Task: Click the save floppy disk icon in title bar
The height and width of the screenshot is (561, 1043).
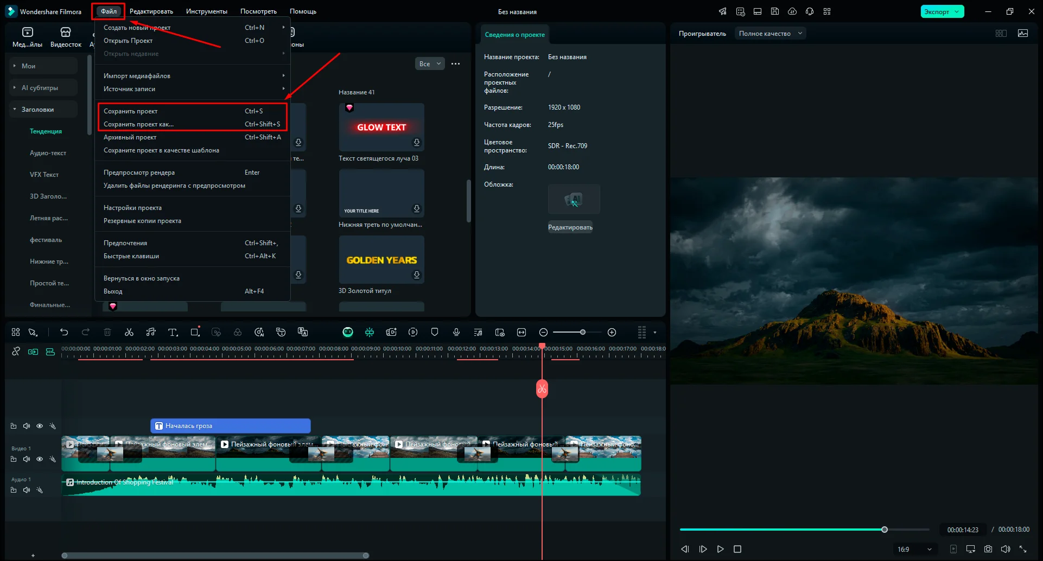Action: click(775, 11)
